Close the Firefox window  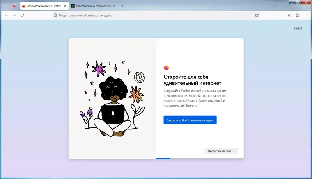click(306, 2)
